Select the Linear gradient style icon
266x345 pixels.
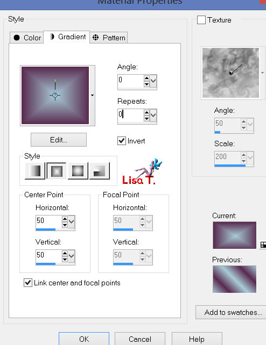pyautogui.click(x=35, y=171)
